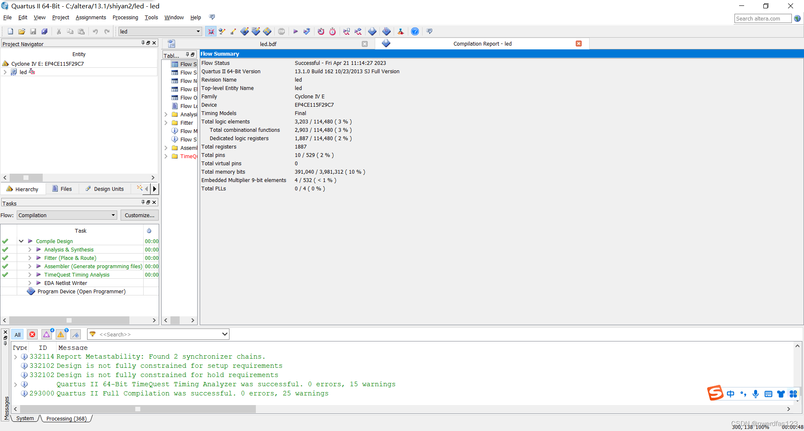The image size is (804, 431).
Task: Open Processing (368) messages tab
Action: [67, 418]
